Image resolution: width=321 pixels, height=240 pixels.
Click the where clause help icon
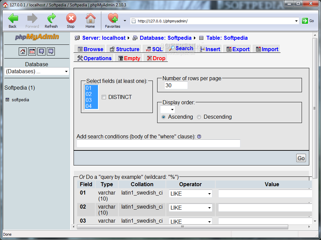(x=199, y=136)
